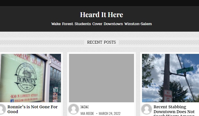Open the Ronnie's storefront featured image
Screen dimensions: 199x116
pos(30,78)
